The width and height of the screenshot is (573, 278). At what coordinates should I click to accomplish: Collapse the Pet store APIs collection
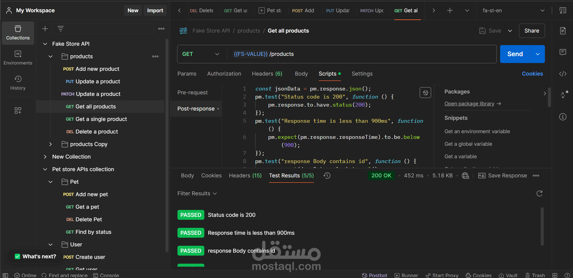coord(45,169)
